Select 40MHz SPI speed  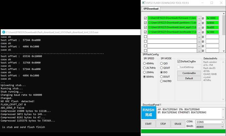coord(144,63)
